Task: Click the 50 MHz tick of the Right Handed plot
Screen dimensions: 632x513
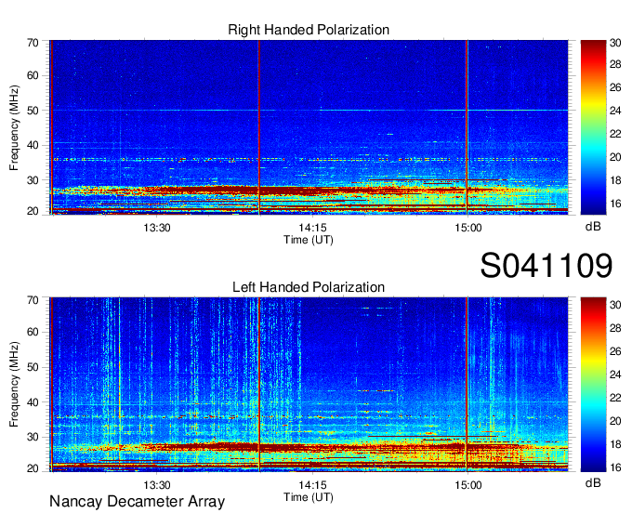Action: pos(33,111)
